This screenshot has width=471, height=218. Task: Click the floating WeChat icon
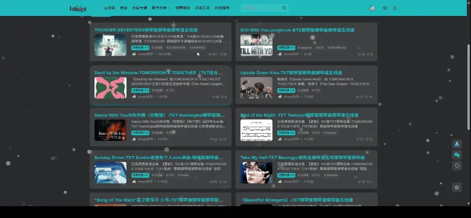[457, 155]
